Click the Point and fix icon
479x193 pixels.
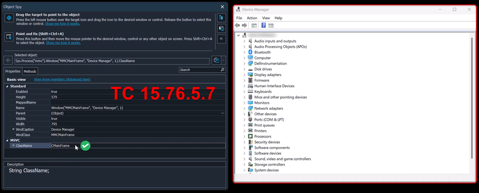[x=9, y=37]
